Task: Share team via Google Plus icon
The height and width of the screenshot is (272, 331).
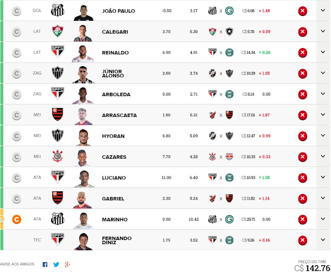Action: (x=67, y=264)
